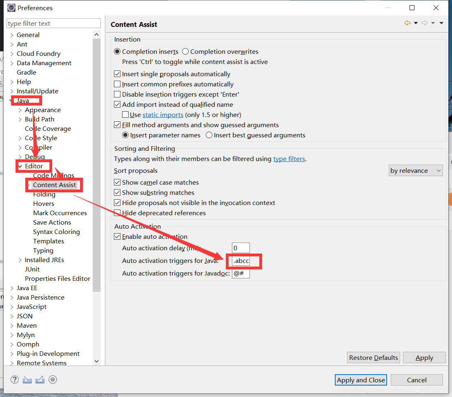Click Restore Defaults button

(x=373, y=357)
